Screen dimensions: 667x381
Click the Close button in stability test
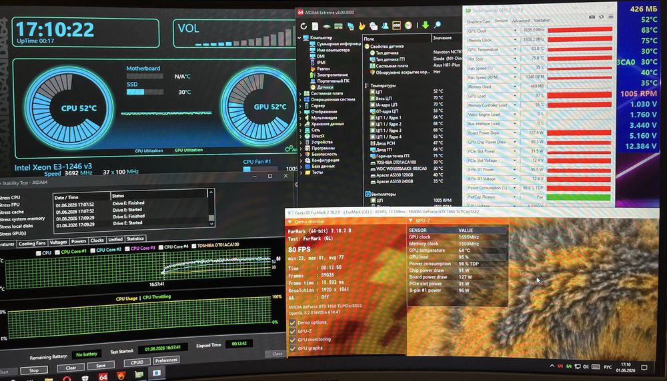coord(277,354)
